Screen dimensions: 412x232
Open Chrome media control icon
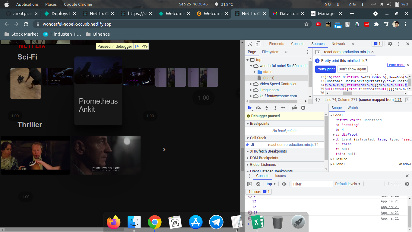coord(386,24)
